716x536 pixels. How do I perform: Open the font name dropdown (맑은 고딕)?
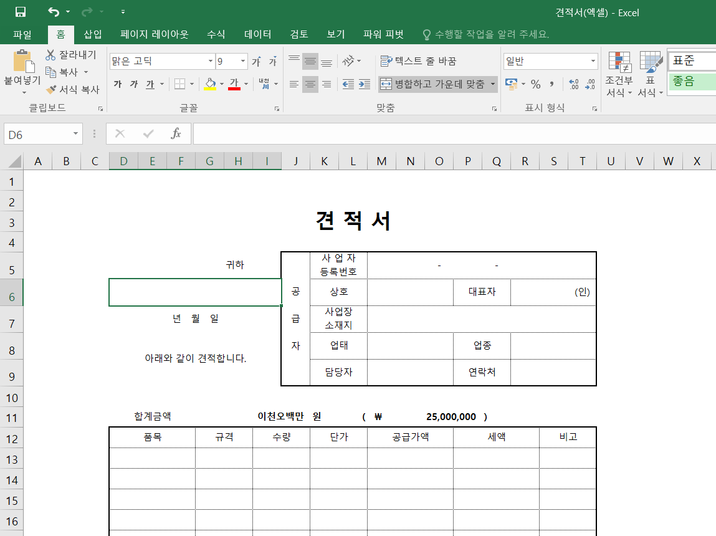[x=210, y=61]
